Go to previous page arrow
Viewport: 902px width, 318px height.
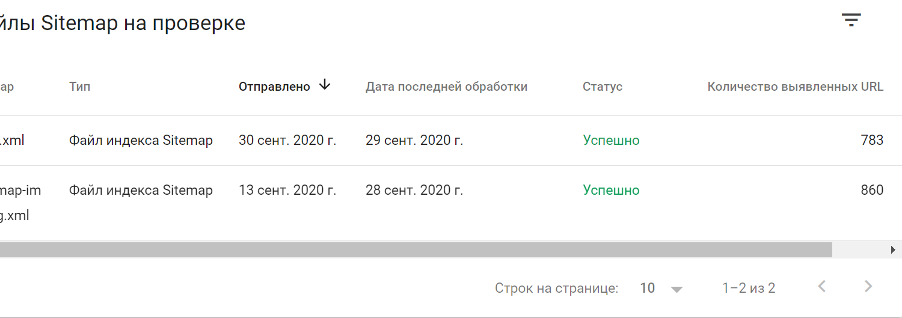(822, 287)
